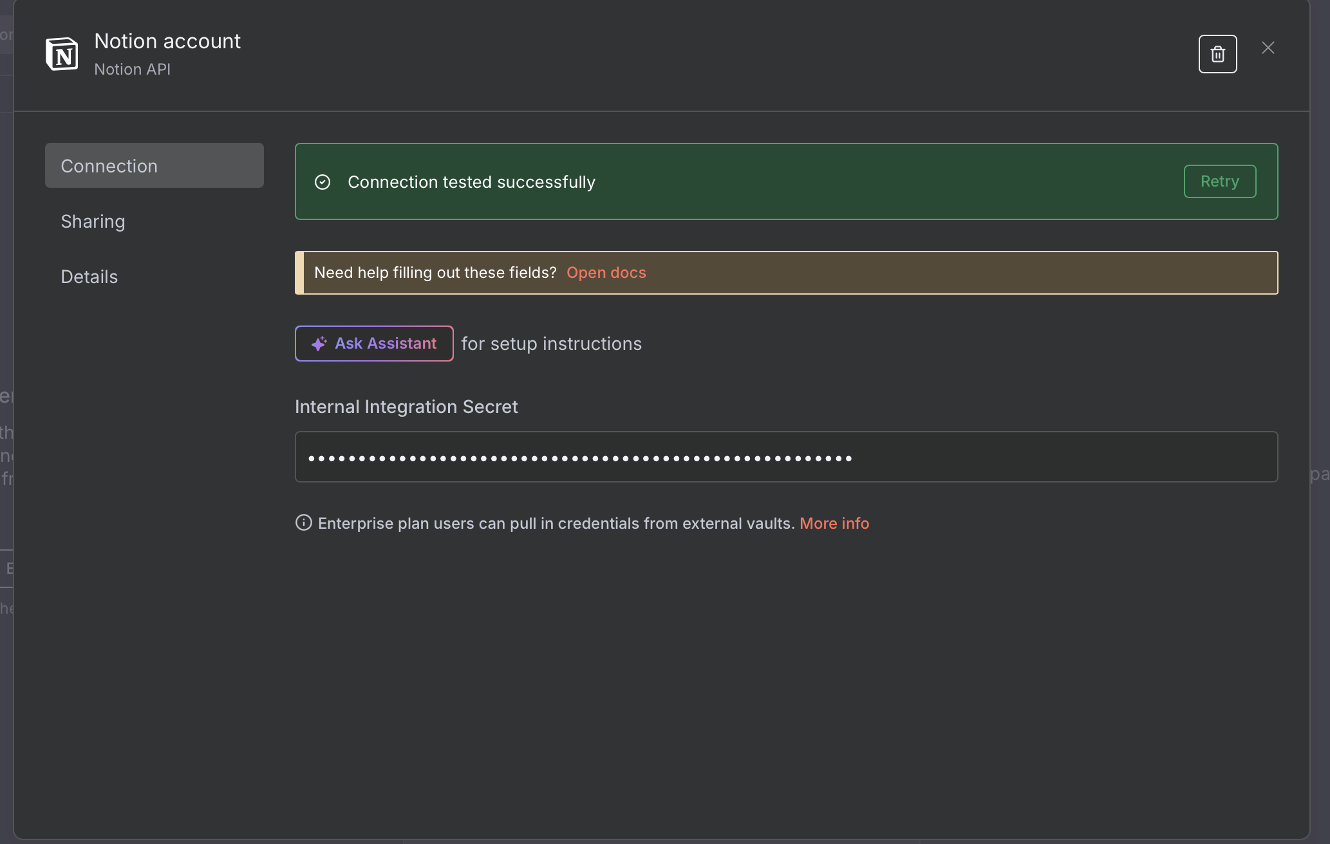
Task: Click the Notion account credential title
Action: click(x=167, y=41)
